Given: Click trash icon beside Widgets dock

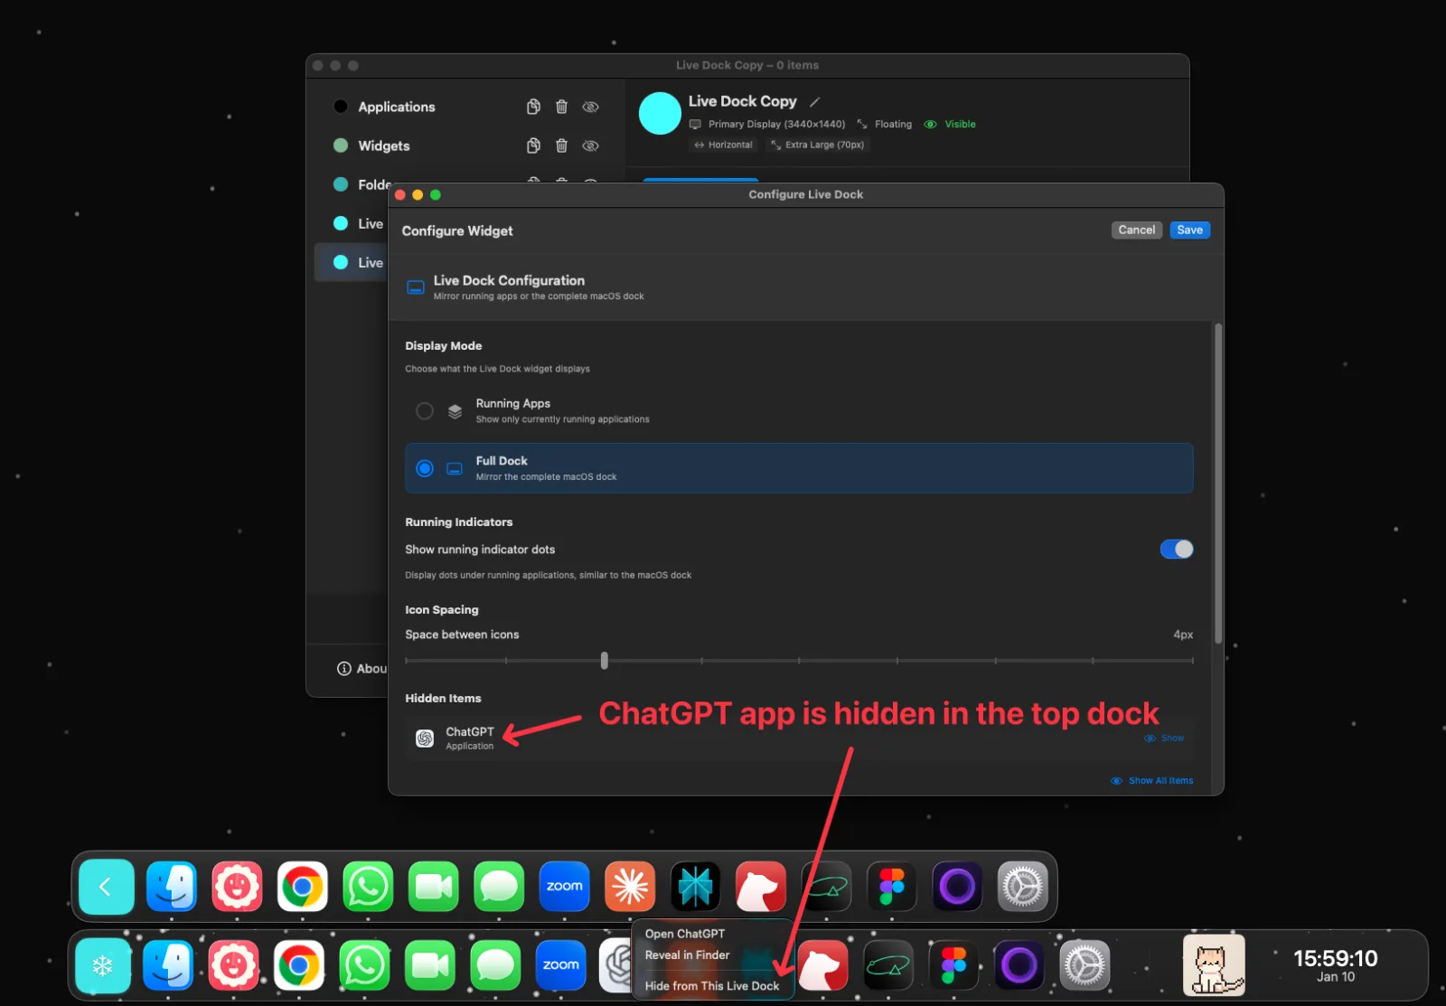Looking at the screenshot, I should pyautogui.click(x=561, y=146).
